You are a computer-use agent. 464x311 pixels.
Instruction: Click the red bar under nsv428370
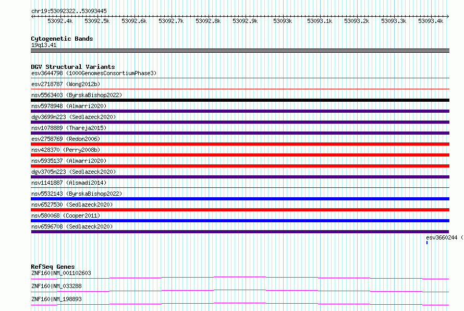coord(240,155)
